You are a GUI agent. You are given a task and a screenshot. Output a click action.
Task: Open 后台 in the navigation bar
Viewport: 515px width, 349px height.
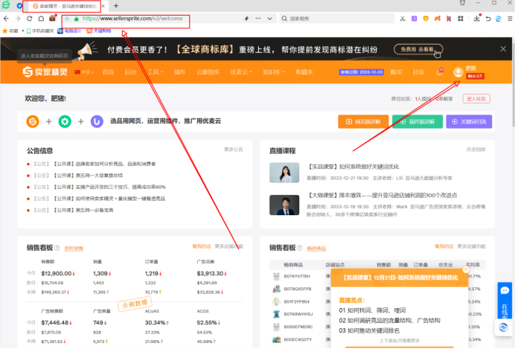(x=130, y=72)
